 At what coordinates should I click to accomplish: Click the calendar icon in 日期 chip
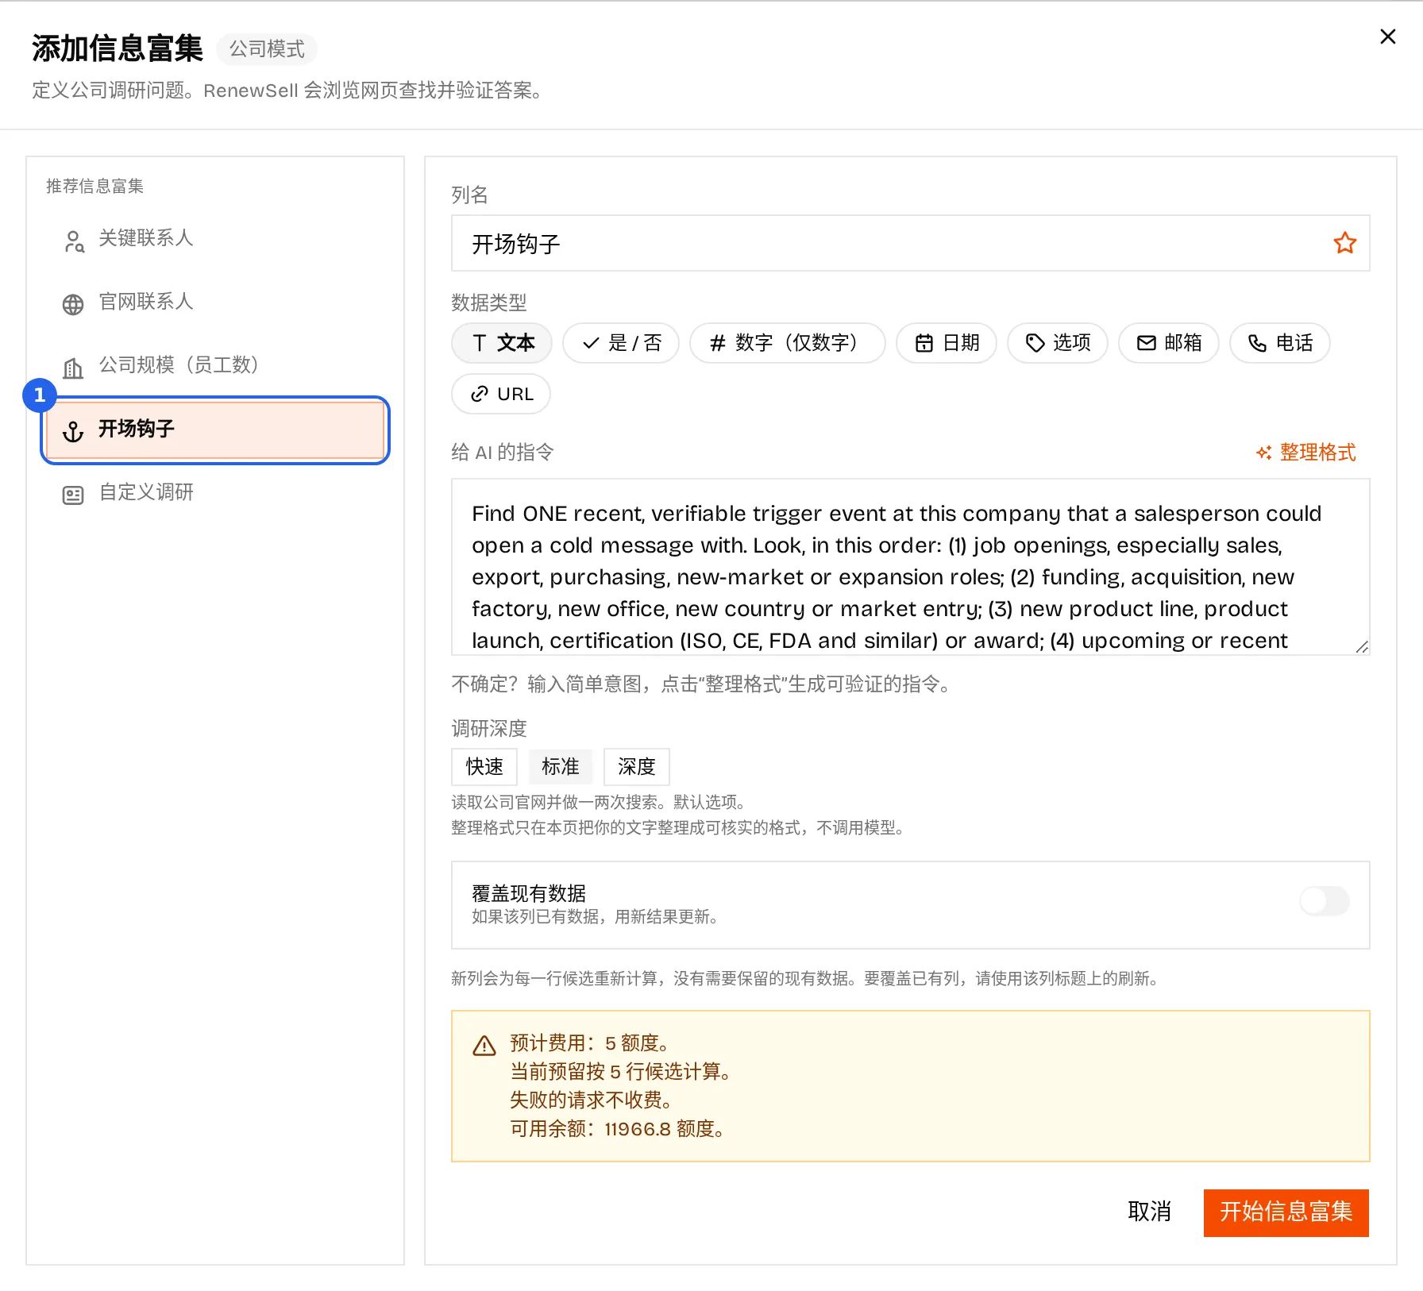924,343
